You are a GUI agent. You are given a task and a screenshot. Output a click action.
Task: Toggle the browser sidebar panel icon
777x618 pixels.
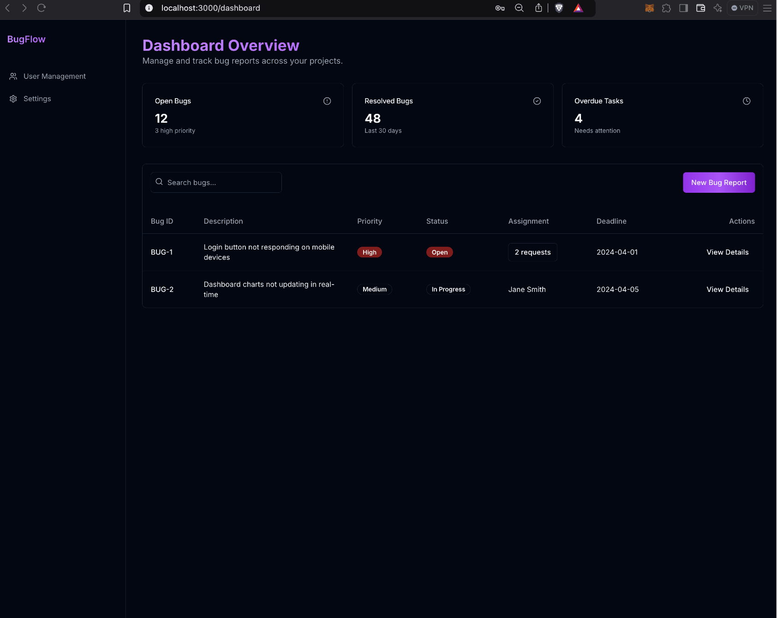point(683,8)
